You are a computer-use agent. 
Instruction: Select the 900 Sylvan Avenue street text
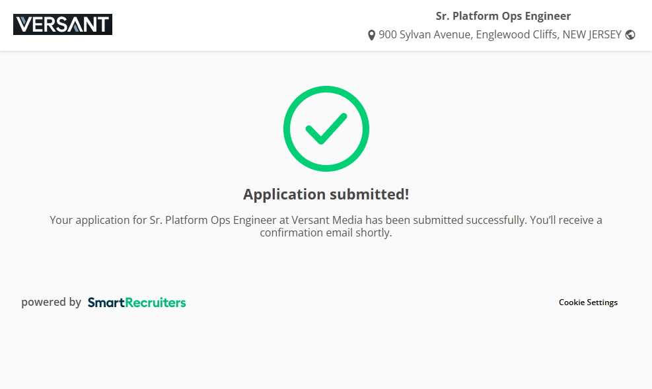(425, 35)
